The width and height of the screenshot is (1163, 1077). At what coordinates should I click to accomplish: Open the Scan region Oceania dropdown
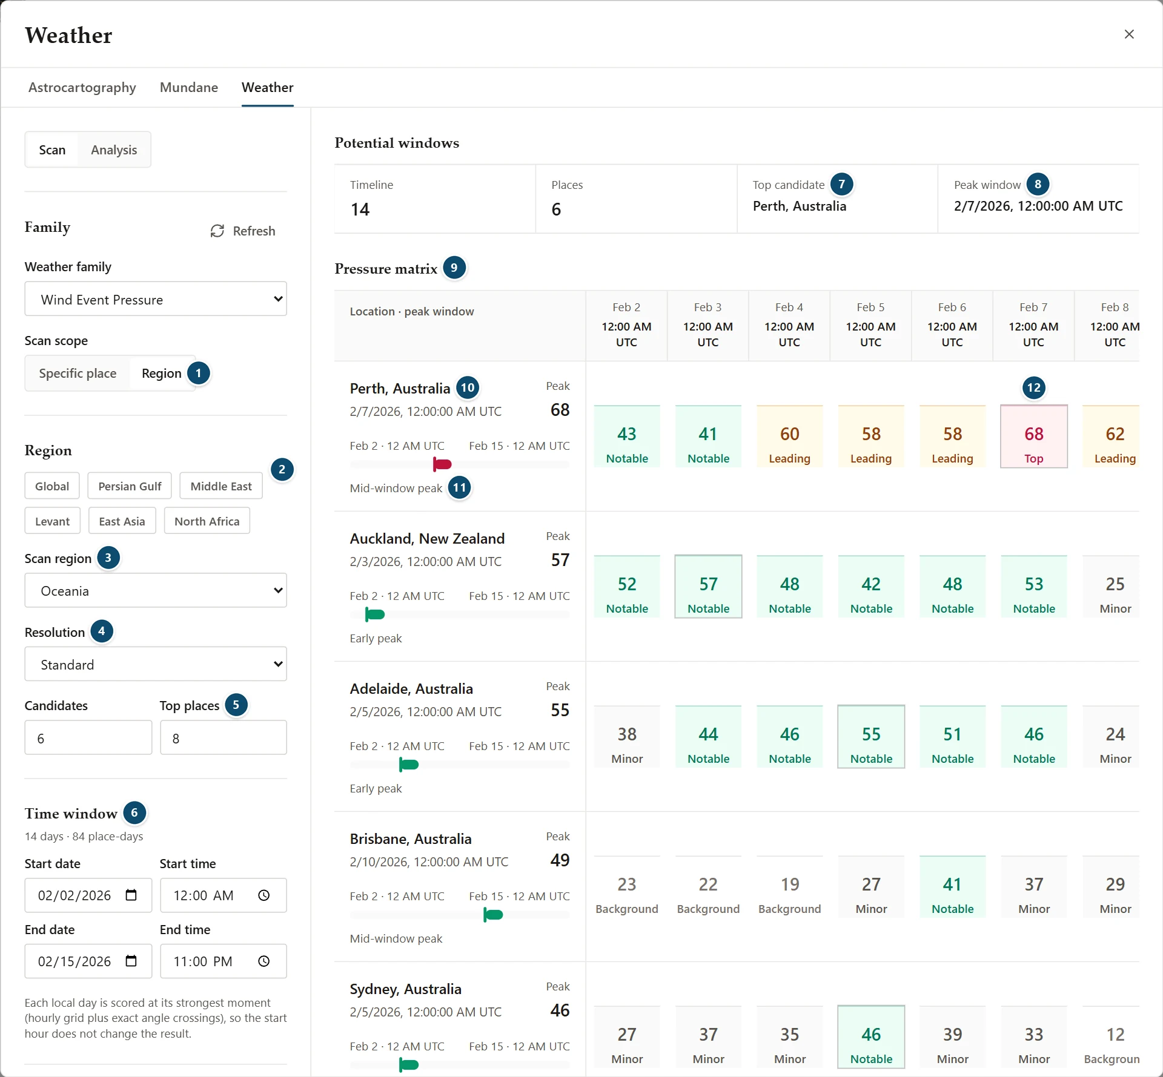pyautogui.click(x=156, y=591)
